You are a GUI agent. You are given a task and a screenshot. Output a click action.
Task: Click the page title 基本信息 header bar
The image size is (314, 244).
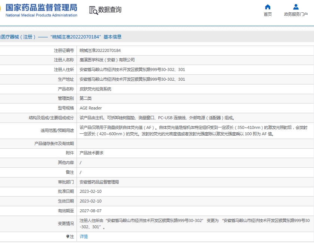point(157,37)
